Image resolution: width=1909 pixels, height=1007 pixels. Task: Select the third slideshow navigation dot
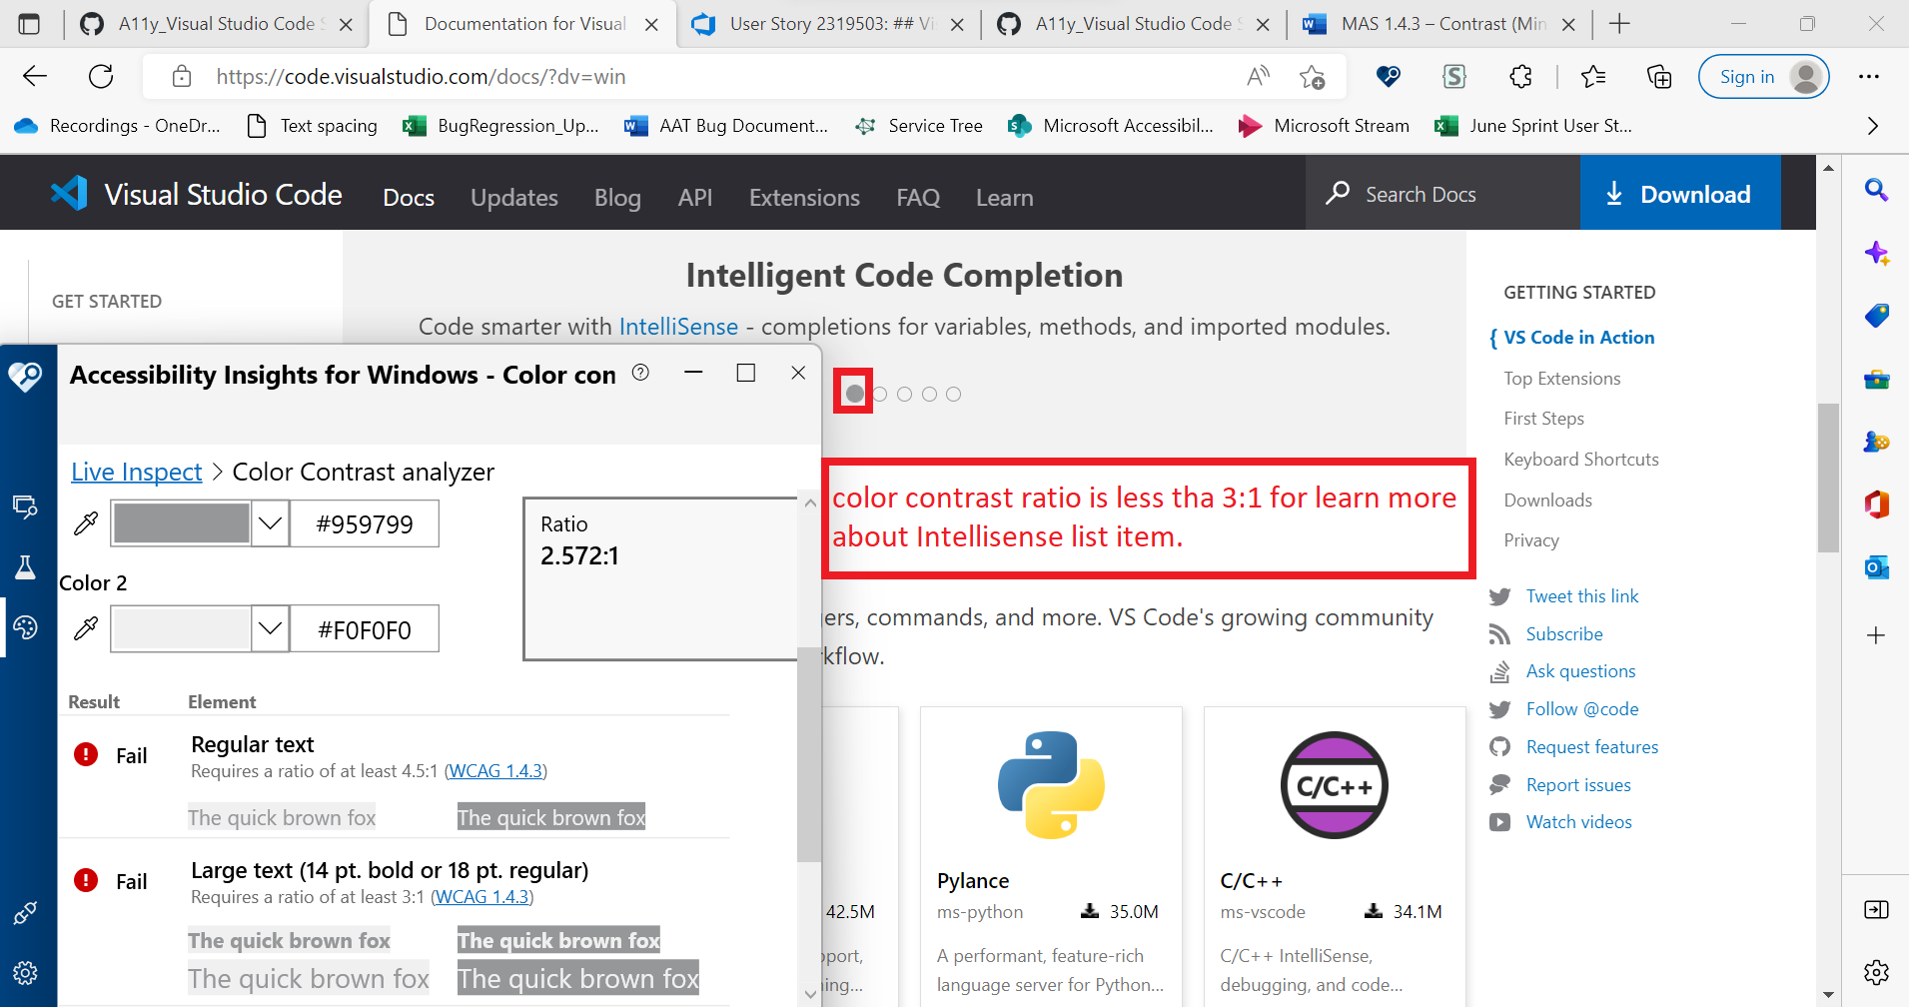(x=905, y=394)
